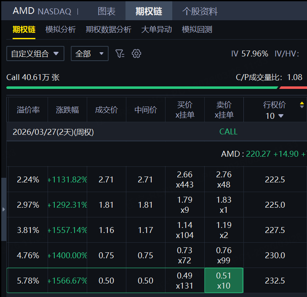The height and width of the screenshot is (297, 307).
Task: Switch to 模拟回测 sub-tab
Action: pos(197,29)
